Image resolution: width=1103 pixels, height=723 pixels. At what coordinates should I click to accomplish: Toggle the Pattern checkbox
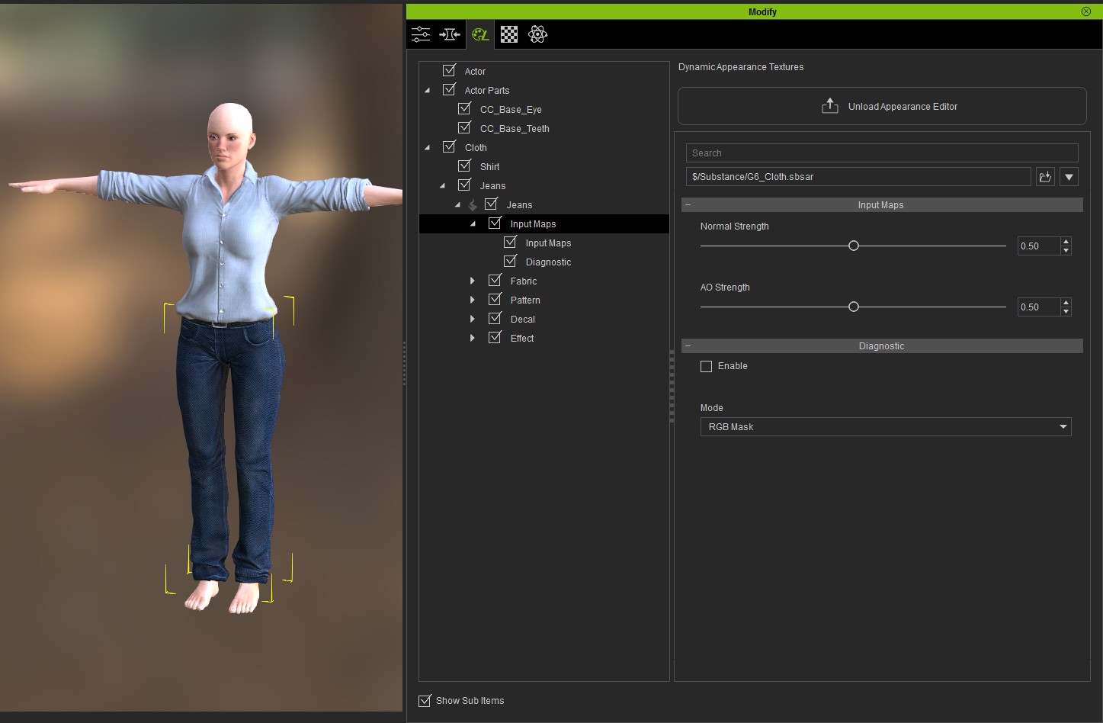tap(495, 300)
